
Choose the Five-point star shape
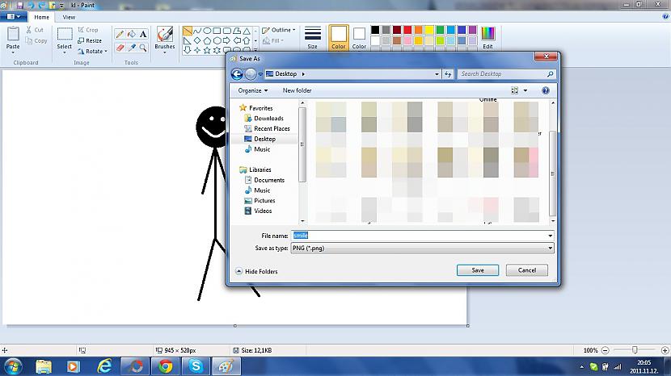[207, 50]
